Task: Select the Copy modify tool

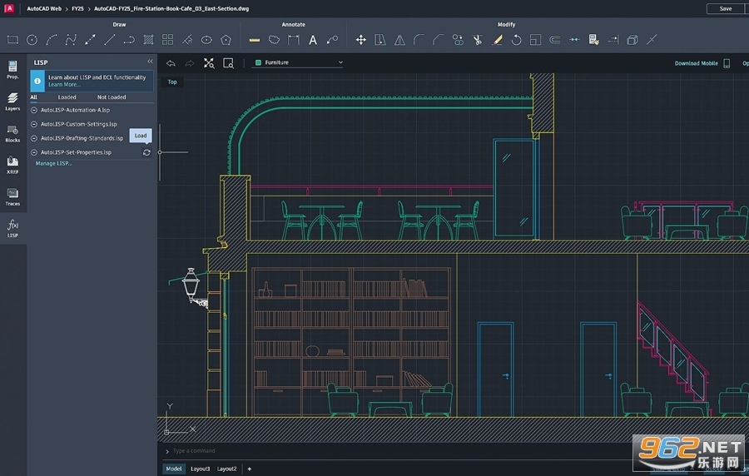Action: point(458,40)
